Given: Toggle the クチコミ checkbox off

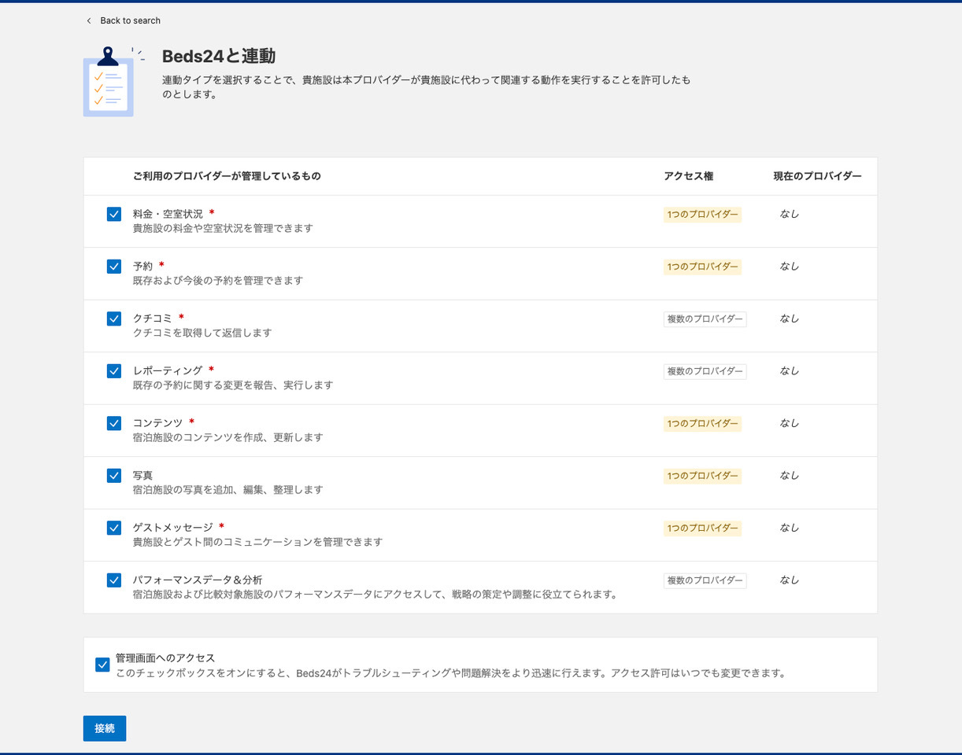Looking at the screenshot, I should click(x=113, y=319).
